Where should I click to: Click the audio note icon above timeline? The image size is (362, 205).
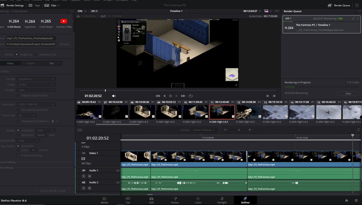pos(358,130)
